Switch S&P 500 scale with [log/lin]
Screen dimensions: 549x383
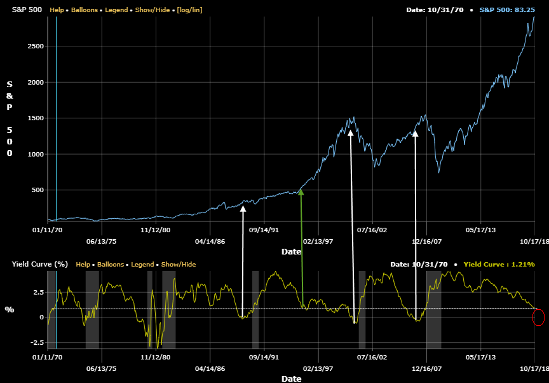189,10
